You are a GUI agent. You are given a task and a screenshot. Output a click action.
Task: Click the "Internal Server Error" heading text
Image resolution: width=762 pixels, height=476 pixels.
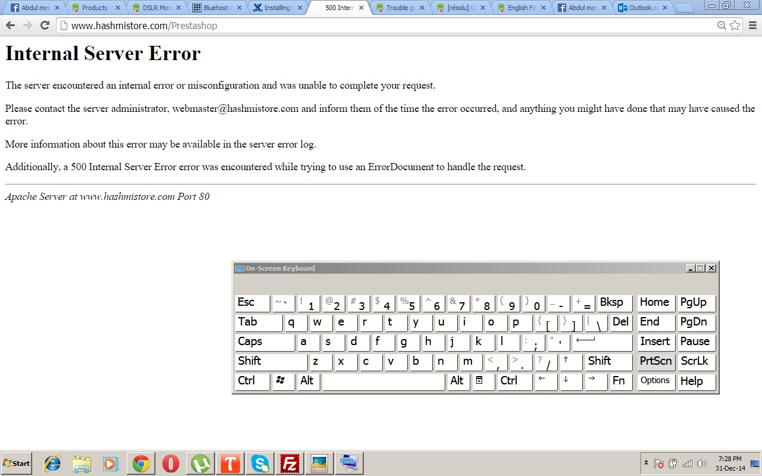(x=103, y=54)
